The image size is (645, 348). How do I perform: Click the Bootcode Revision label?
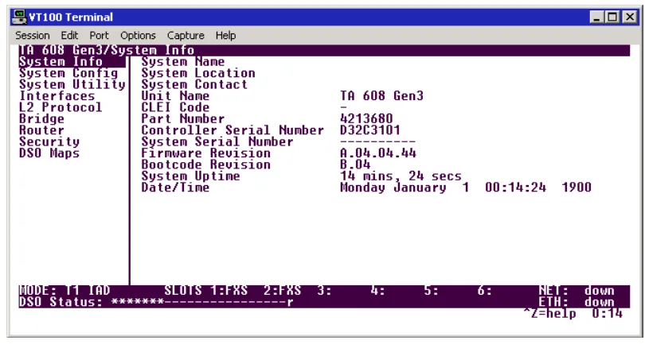click(206, 165)
